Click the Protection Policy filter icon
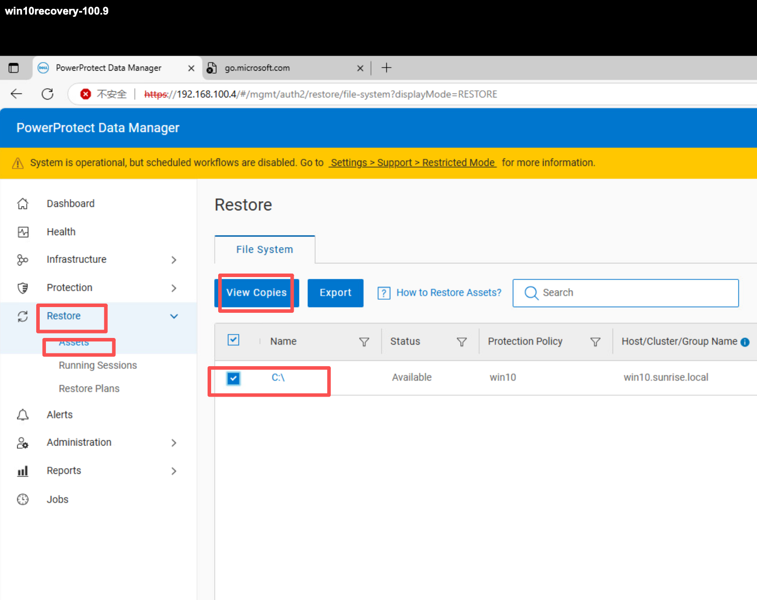This screenshot has height=600, width=757. (595, 342)
